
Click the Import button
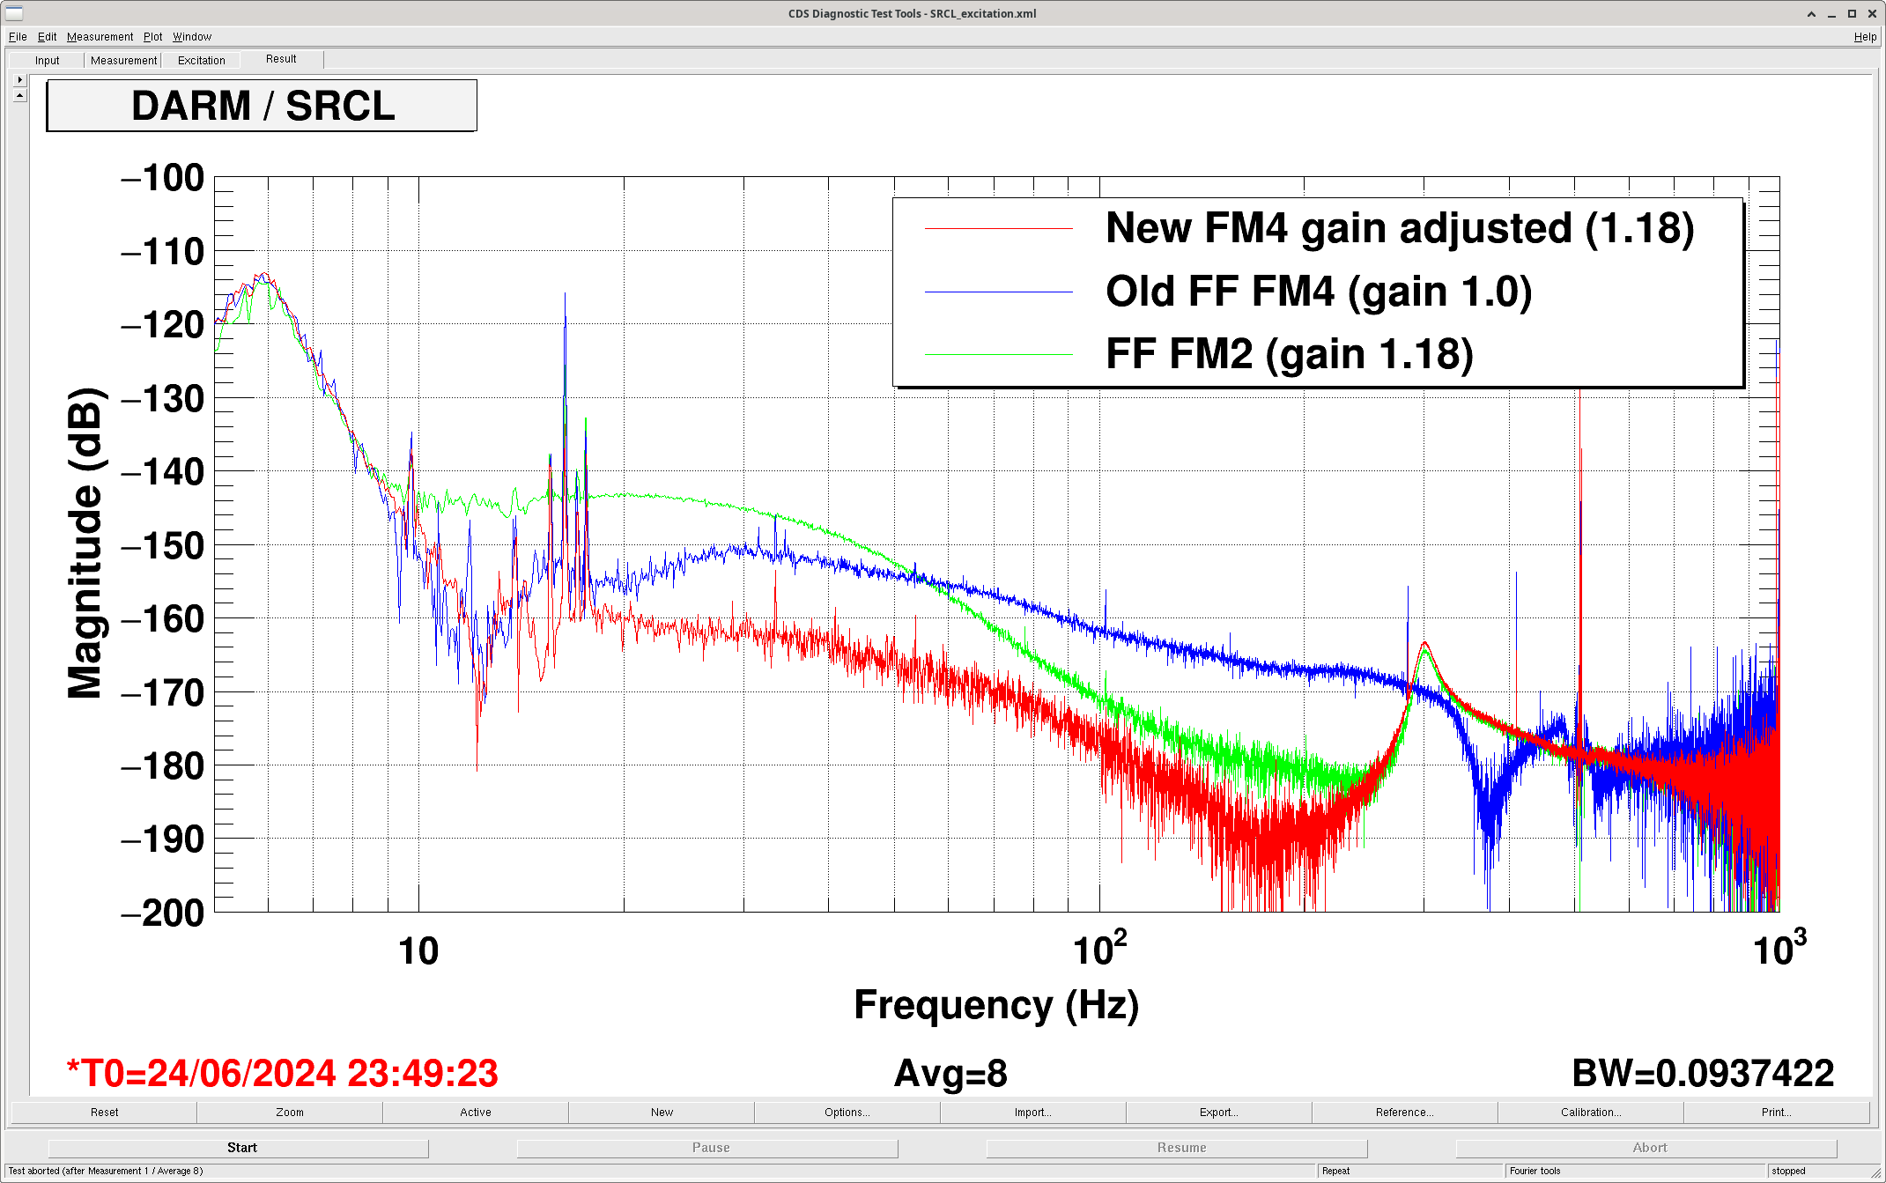point(1033,1112)
